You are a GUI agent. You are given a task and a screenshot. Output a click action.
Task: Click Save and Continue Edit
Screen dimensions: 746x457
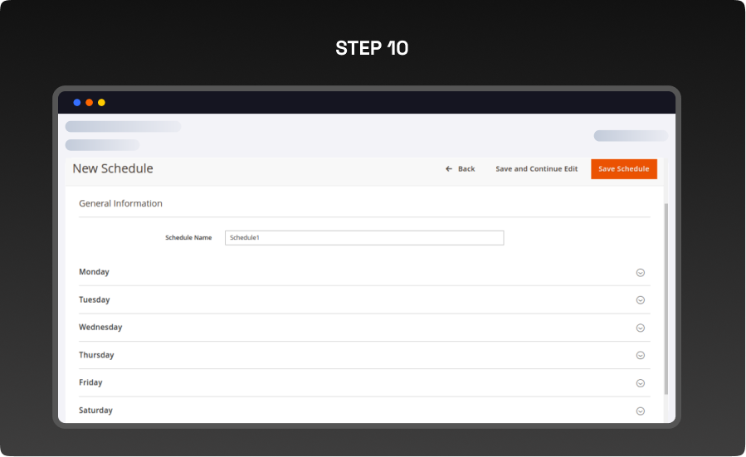(x=536, y=169)
